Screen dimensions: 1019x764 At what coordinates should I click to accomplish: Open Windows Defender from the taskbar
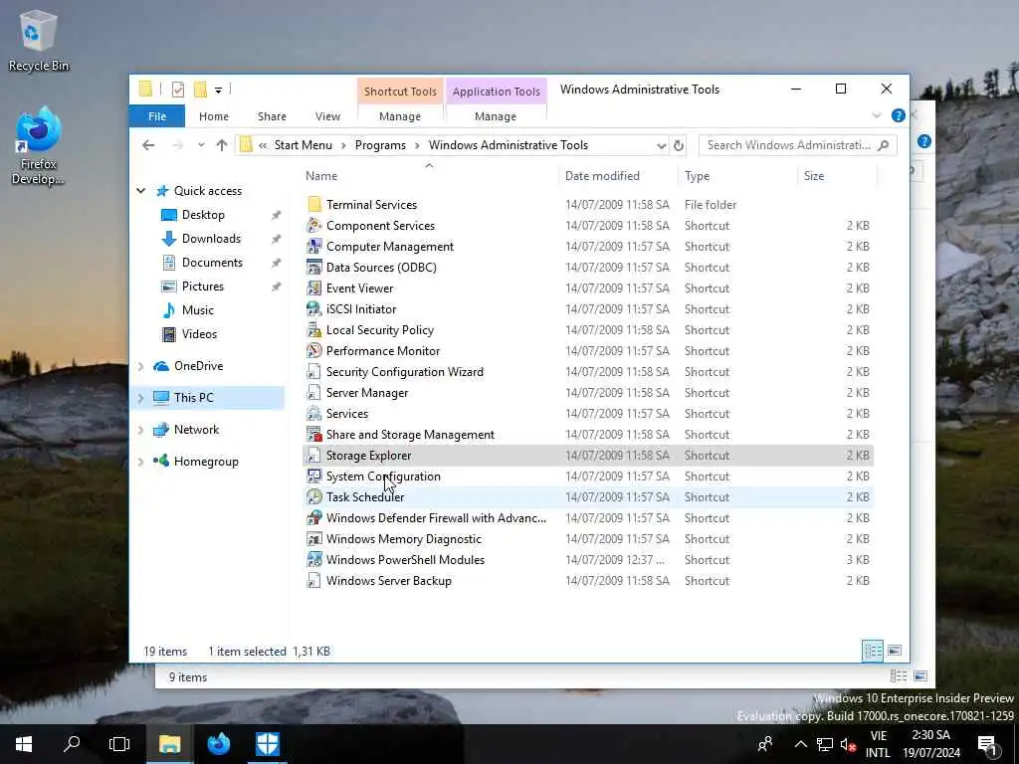coord(267,744)
